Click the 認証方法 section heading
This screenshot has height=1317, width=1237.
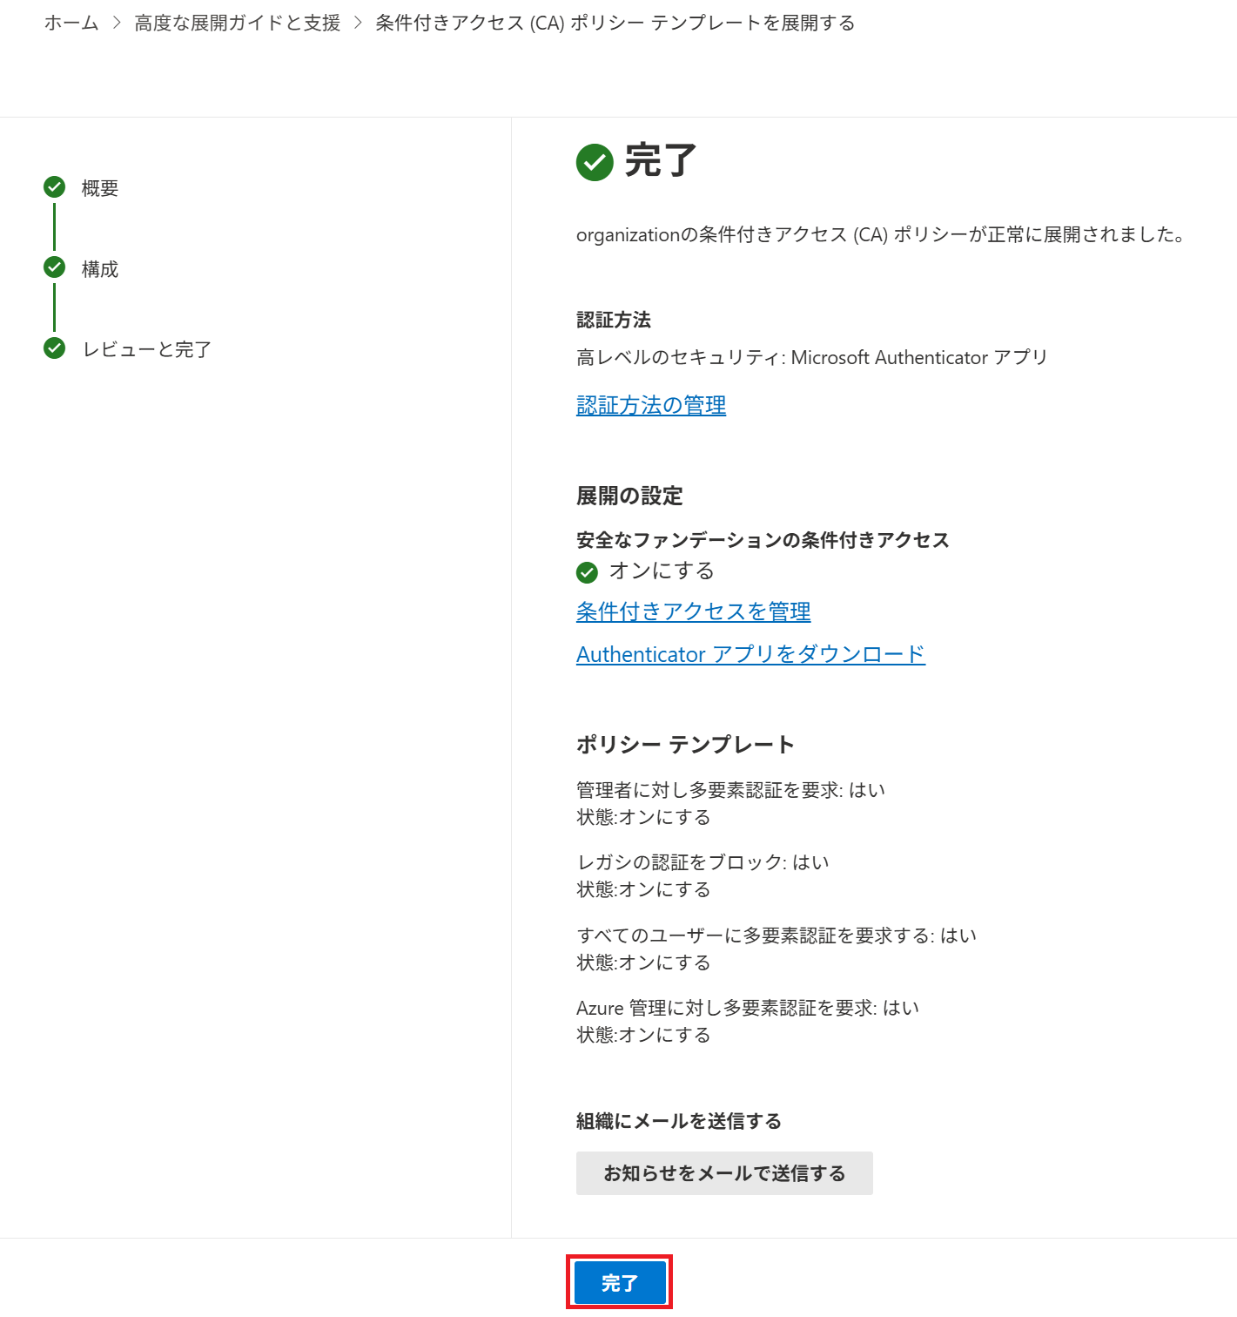(614, 320)
